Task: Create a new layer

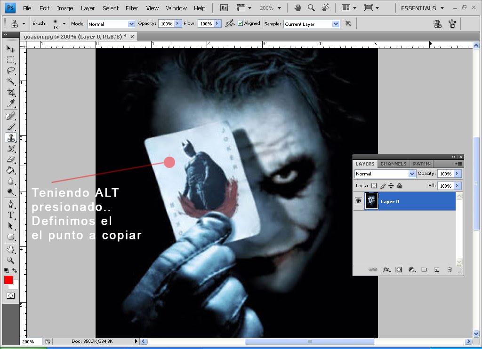Action: tap(437, 270)
